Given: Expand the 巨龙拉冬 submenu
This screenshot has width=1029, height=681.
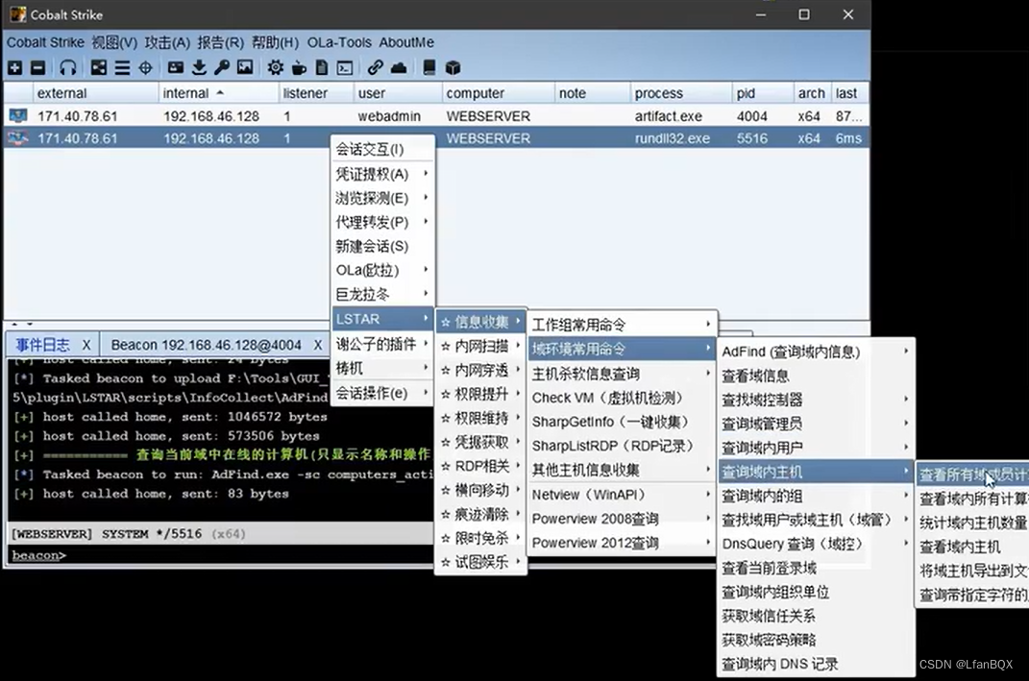Looking at the screenshot, I should [x=382, y=295].
